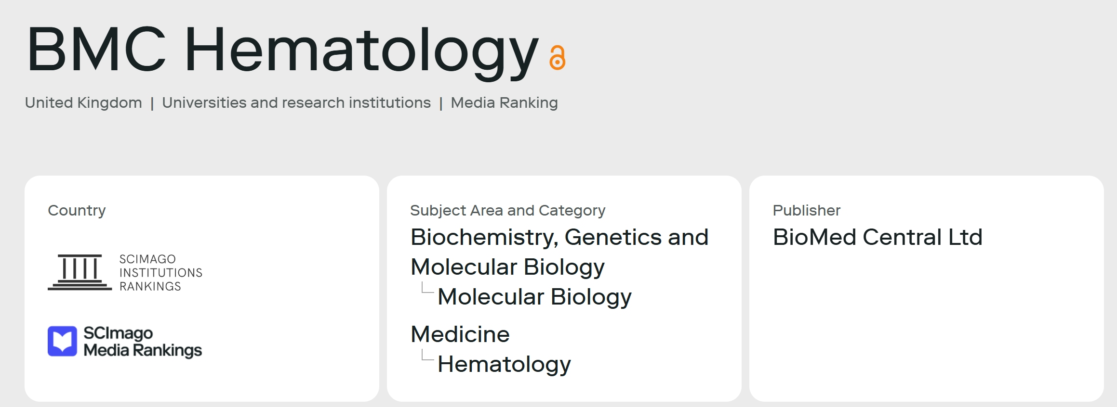The image size is (1117, 407).
Task: Click the branch connector beside Molecular Biology subcategory
Action: point(427,288)
